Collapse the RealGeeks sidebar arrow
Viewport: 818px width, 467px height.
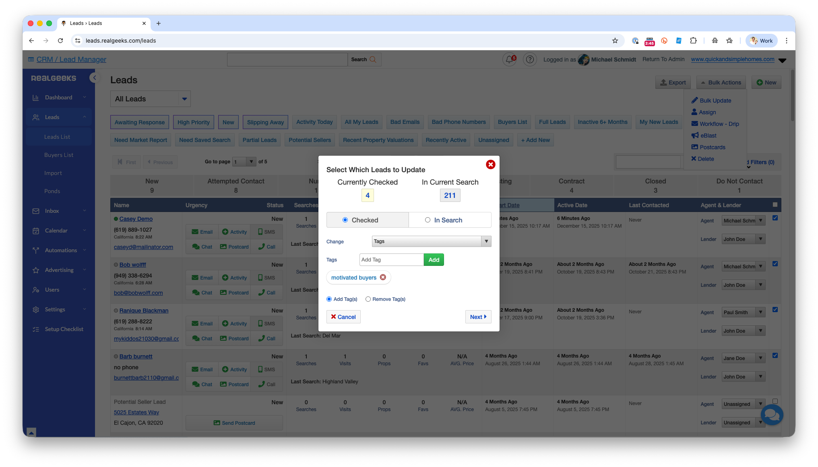click(95, 78)
